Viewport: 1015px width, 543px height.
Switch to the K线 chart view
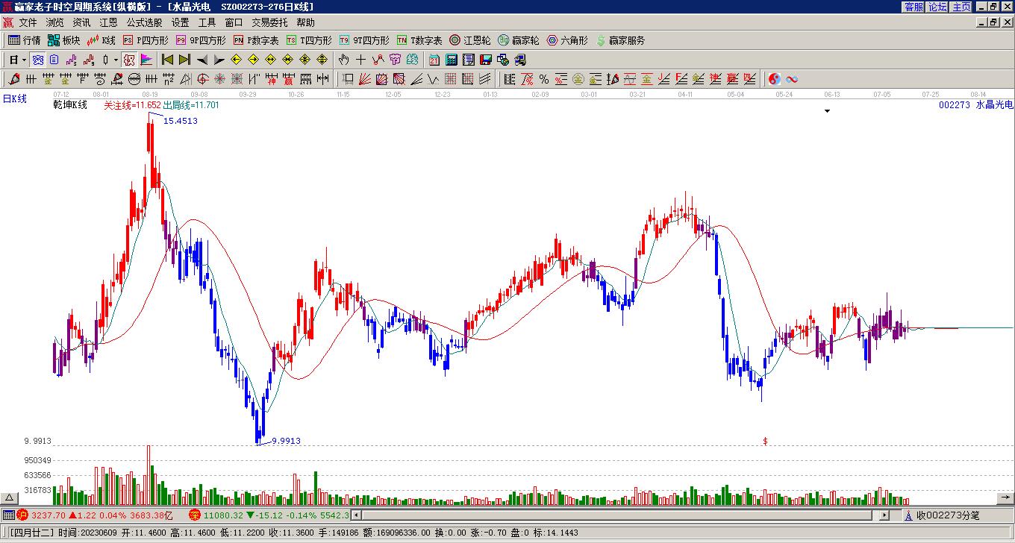pyautogui.click(x=101, y=40)
